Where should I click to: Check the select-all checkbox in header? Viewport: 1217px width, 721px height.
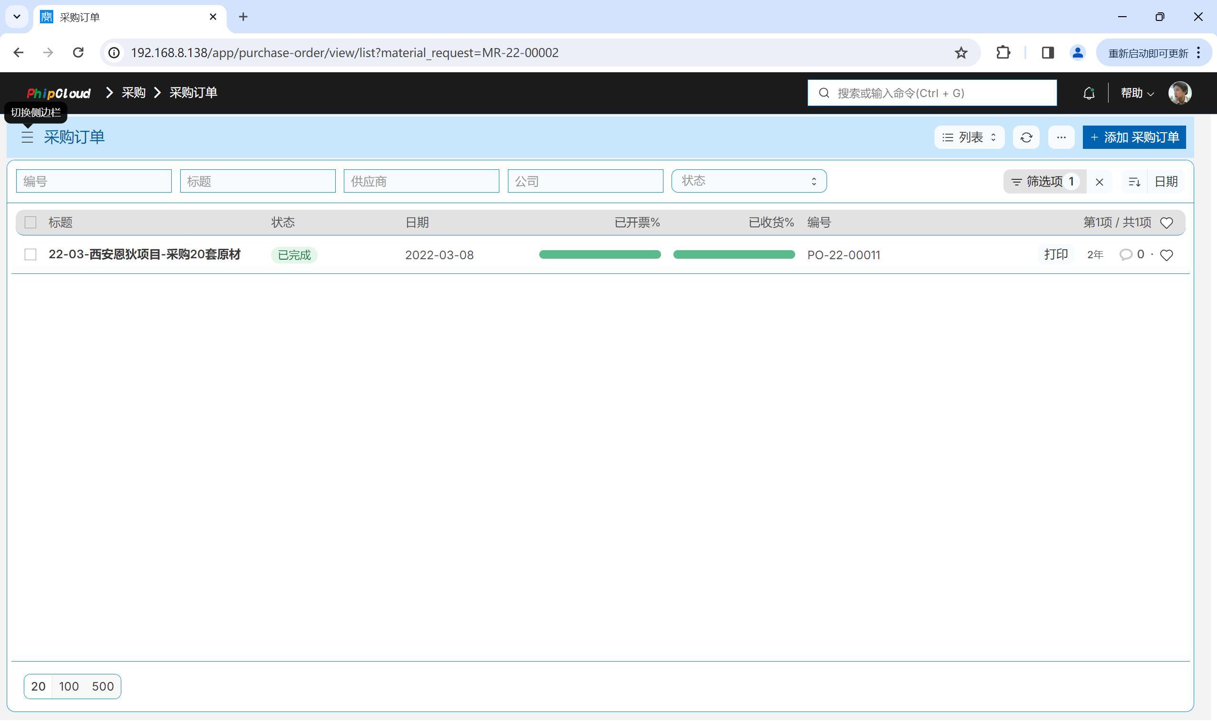(x=30, y=223)
